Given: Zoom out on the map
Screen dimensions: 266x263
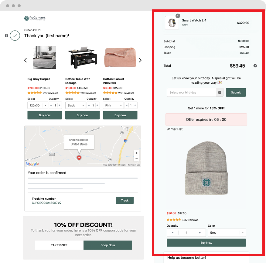Looking at the screenshot, I should tap(137, 159).
